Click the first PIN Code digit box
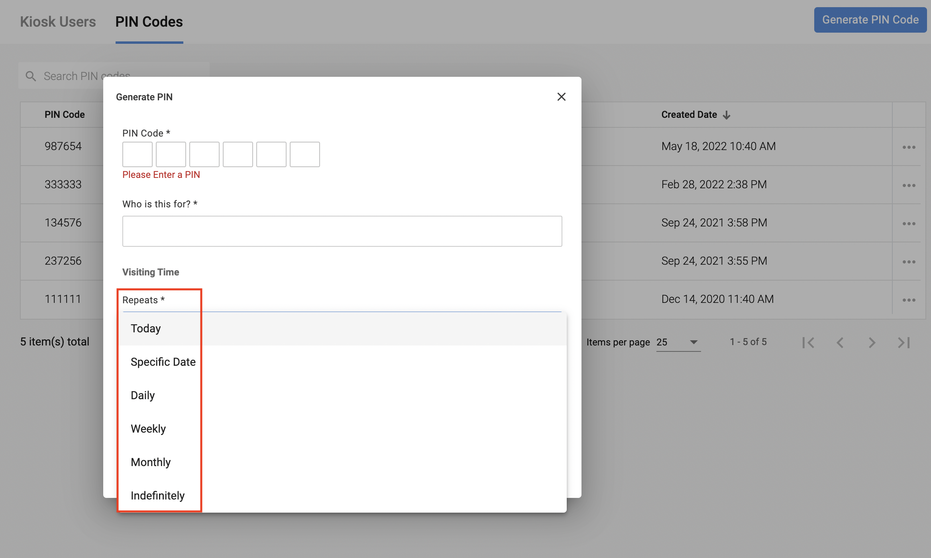This screenshot has height=558, width=931. click(137, 154)
